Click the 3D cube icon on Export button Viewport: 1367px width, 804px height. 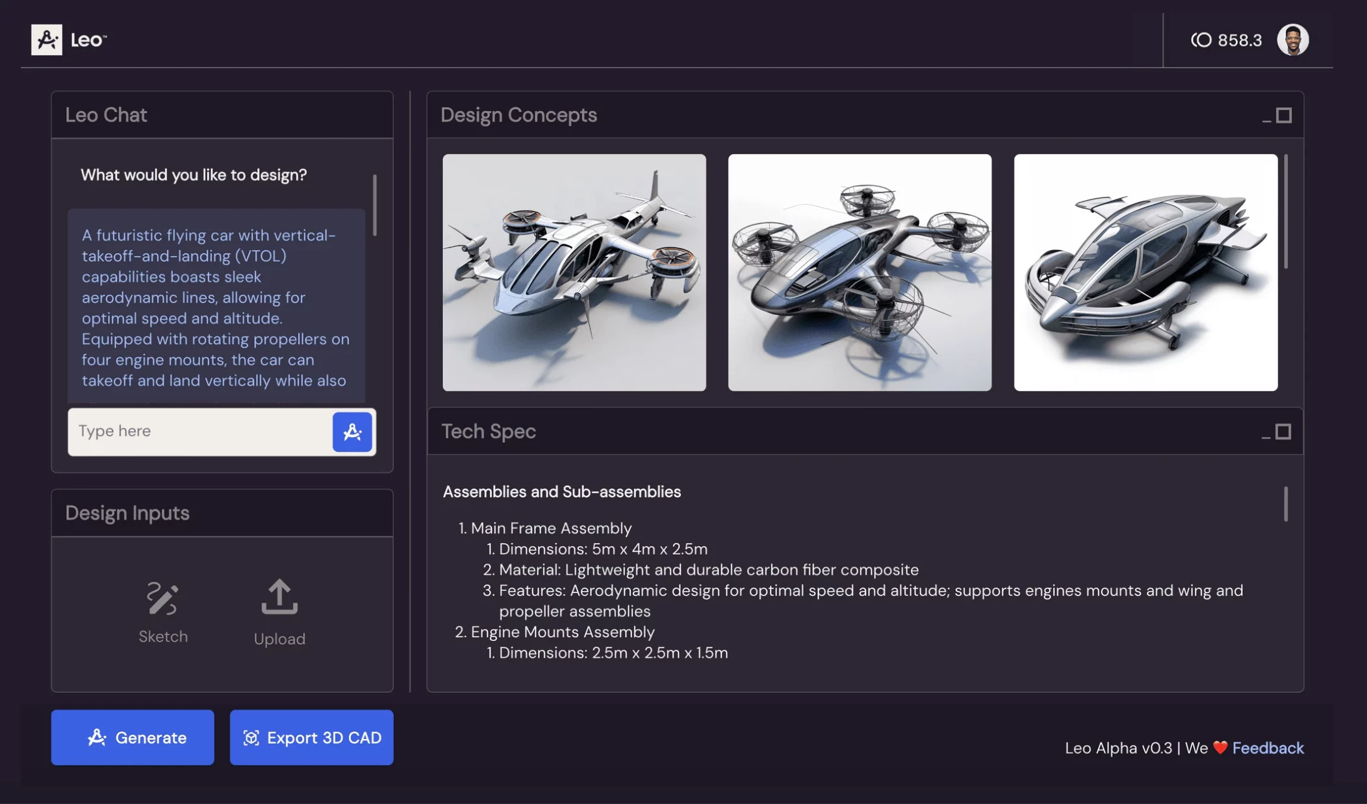tap(251, 737)
